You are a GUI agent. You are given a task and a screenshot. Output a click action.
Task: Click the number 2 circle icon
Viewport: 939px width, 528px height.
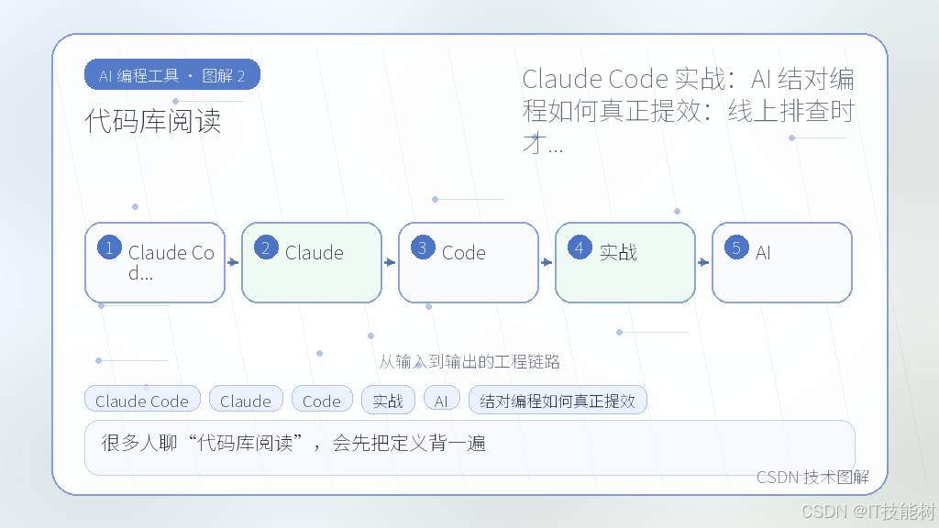266,247
